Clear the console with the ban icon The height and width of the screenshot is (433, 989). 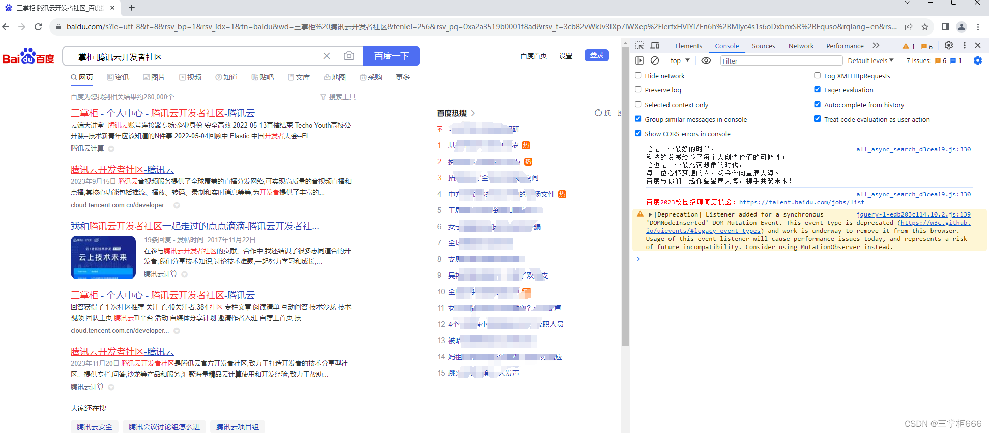655,60
